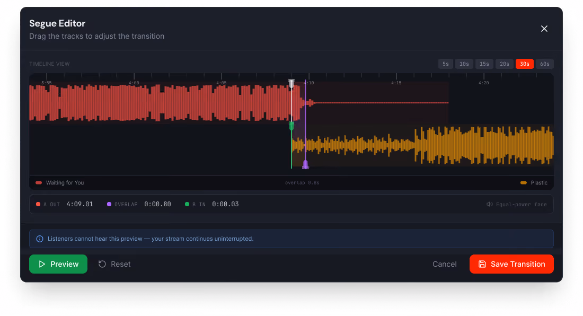583x316 pixels.
Task: Set timeline zoom to 60s
Action: (x=544, y=64)
